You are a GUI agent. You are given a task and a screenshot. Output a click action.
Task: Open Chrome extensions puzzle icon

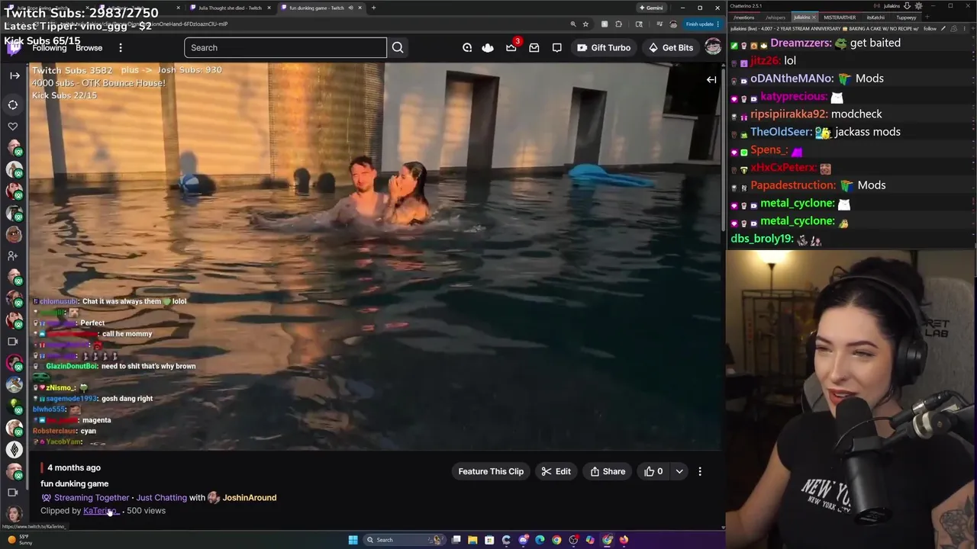click(617, 24)
